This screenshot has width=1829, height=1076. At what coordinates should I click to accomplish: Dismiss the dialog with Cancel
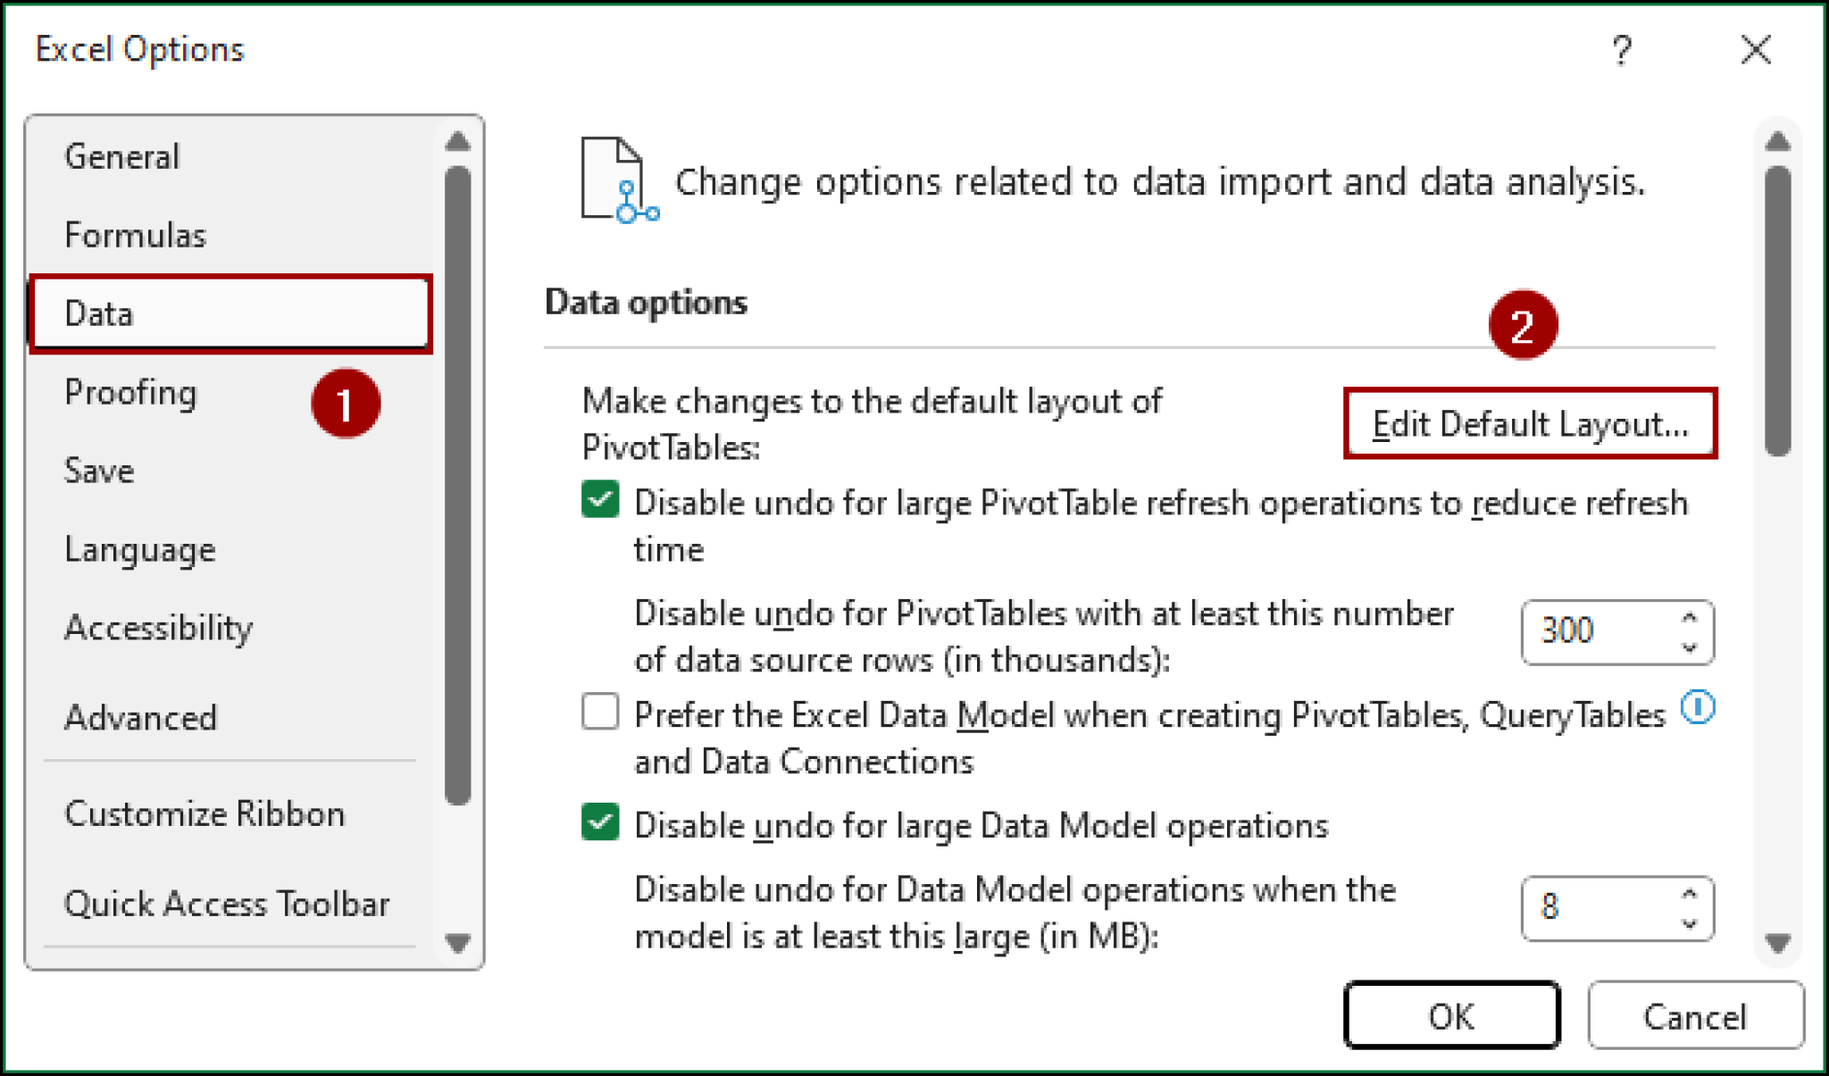pos(1695,1015)
